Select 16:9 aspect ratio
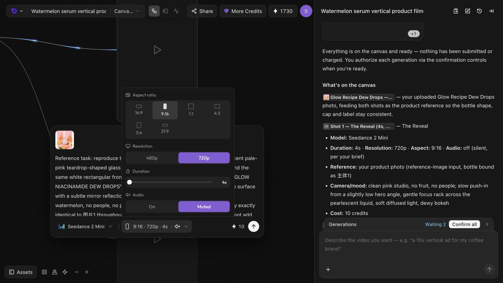 pos(139,110)
